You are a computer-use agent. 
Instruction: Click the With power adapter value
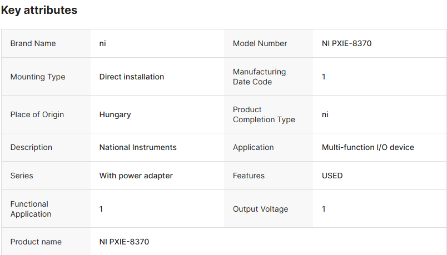click(x=136, y=176)
